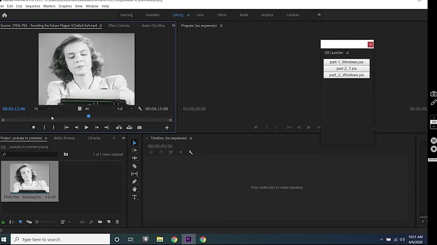Expand hidden Project panel tabs chevron
Viewport: 437px width, 245px height.
(123, 138)
